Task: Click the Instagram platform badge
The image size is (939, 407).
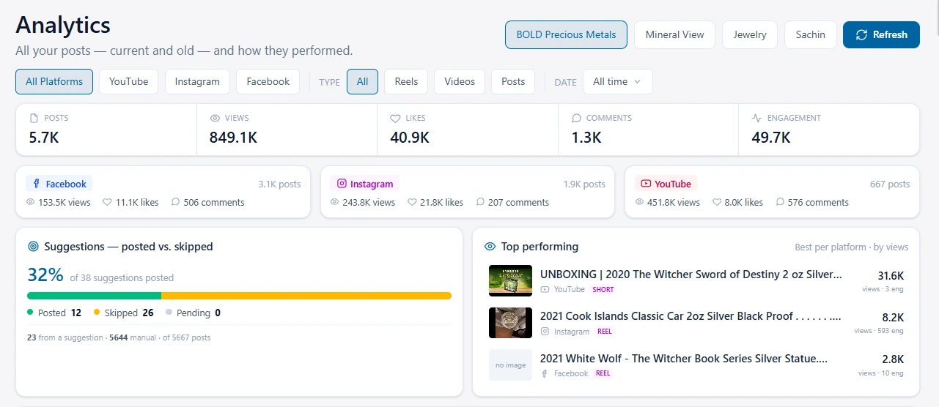Action: 364,184
